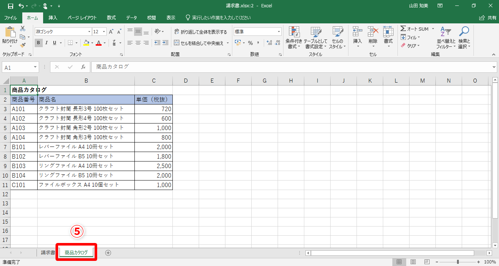Click the font color red A icon
The image size is (499, 266).
coord(98,43)
